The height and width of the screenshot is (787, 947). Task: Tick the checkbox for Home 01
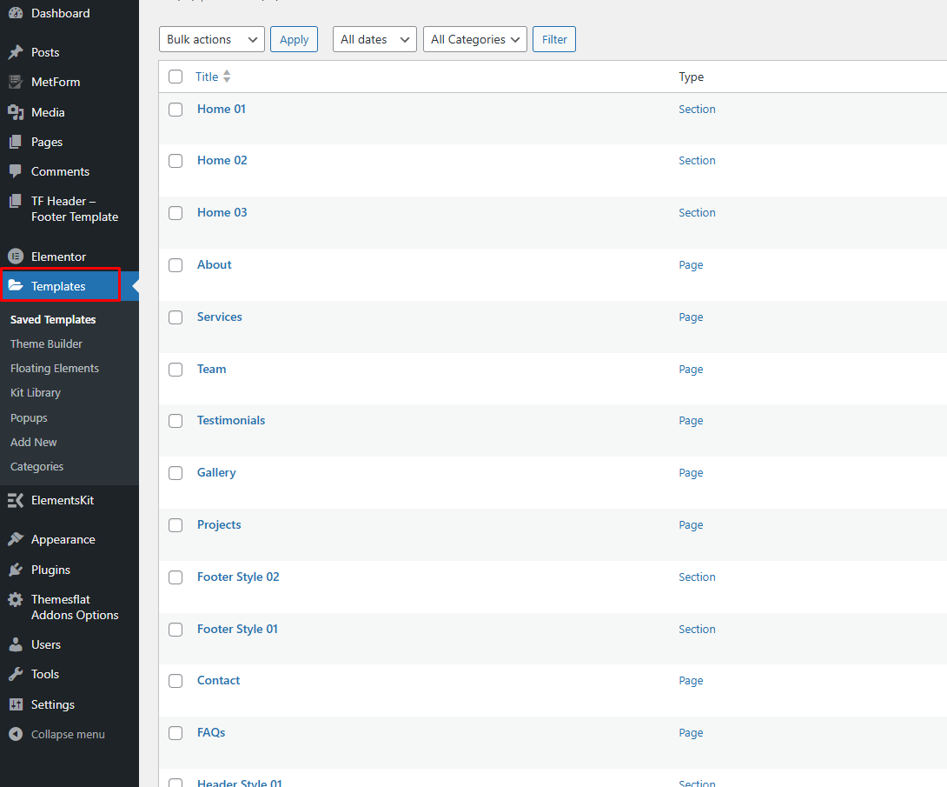[x=175, y=110]
